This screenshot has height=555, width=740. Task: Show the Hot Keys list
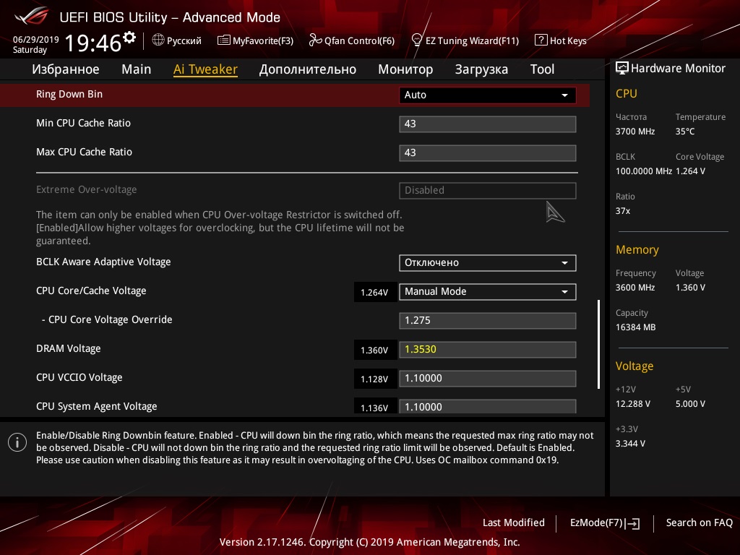pos(561,40)
